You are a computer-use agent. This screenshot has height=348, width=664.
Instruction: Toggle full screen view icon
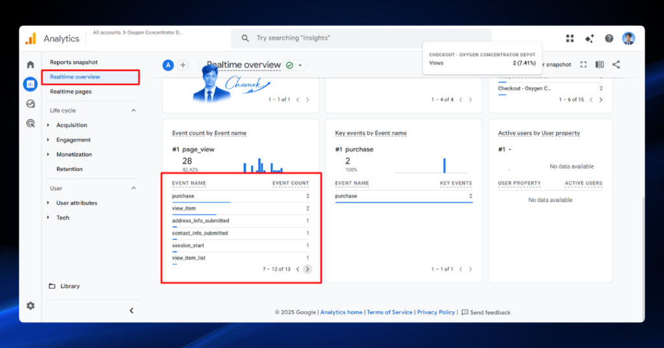(584, 64)
